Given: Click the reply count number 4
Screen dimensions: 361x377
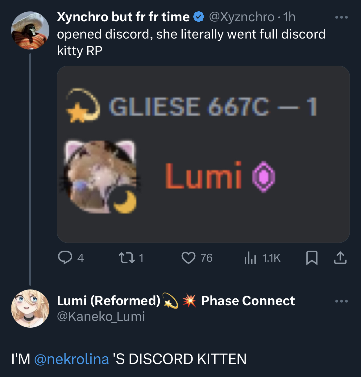Looking at the screenshot, I should coord(81,258).
